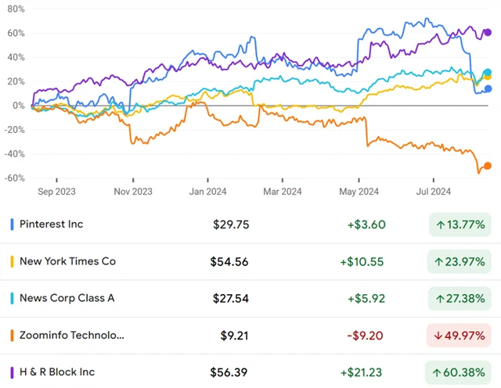Click the Jan 2024 axis label
The height and width of the screenshot is (388, 501).
click(x=207, y=191)
